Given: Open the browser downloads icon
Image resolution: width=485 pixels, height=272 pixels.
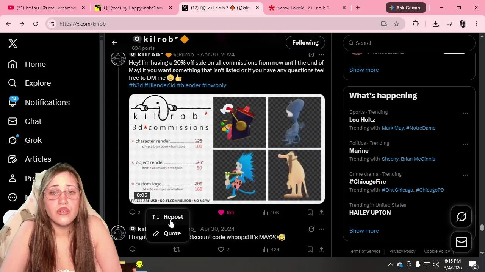Looking at the screenshot, I should click(436, 24).
